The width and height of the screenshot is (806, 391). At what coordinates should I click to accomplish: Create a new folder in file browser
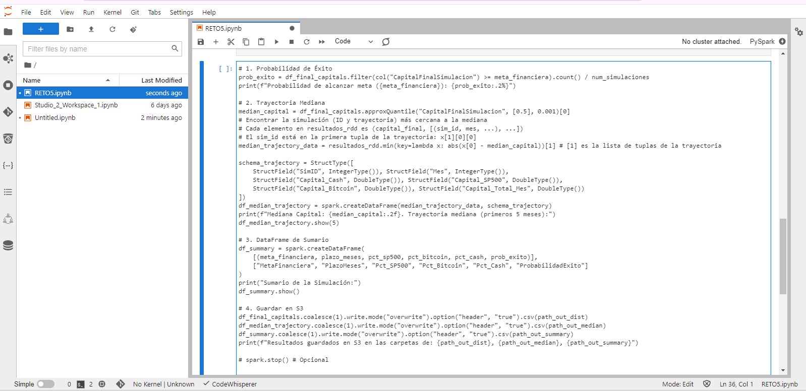coord(70,29)
